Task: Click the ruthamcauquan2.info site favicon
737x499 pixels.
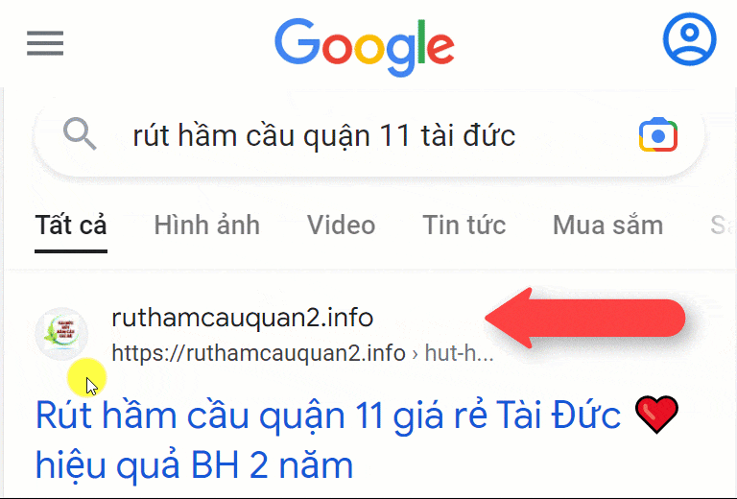Action: click(x=61, y=333)
